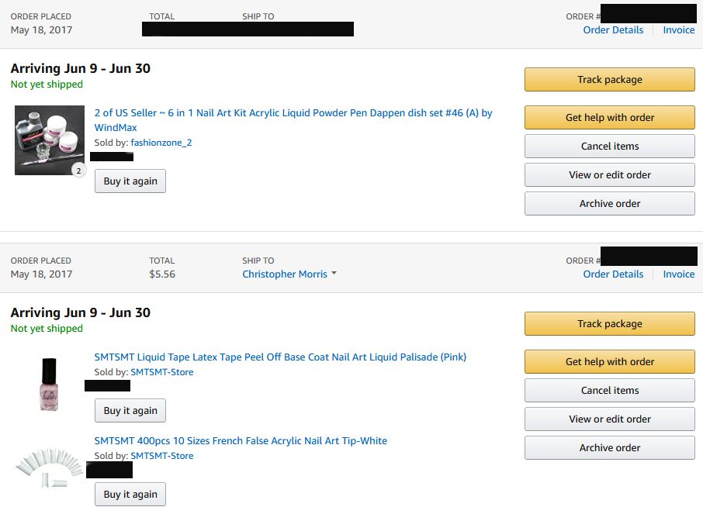Open the SMTSMT 400pcs French Nail Tip link
The image size is (703, 507).
[241, 441]
